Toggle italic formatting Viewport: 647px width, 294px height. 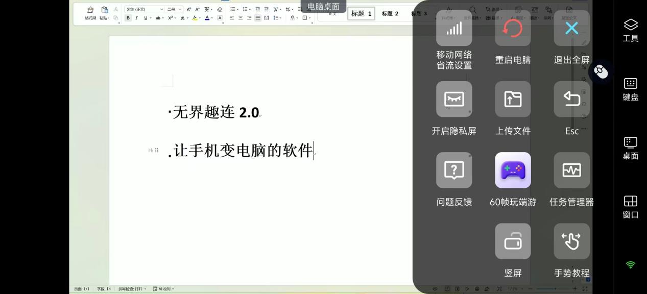pyautogui.click(x=136, y=18)
